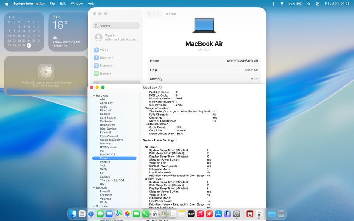Open Calendar app in Dock
The height and width of the screenshot is (221, 354).
[x=155, y=214]
